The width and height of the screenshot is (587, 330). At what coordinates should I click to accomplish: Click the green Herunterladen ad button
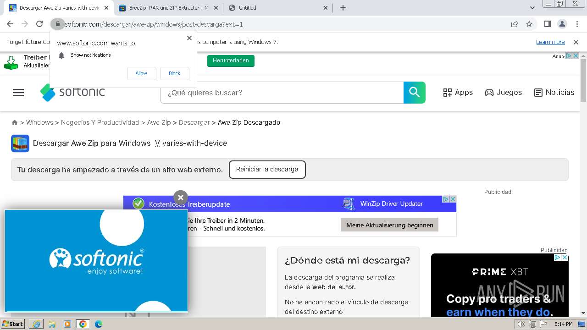click(231, 60)
